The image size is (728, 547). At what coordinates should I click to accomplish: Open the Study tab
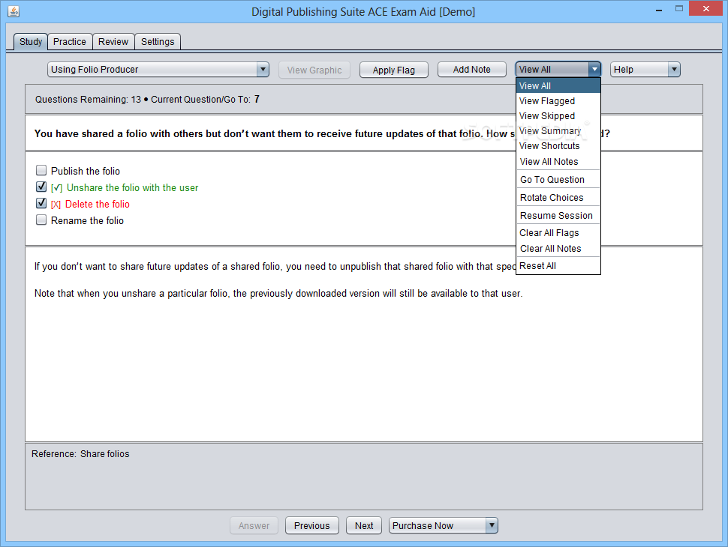tap(31, 42)
